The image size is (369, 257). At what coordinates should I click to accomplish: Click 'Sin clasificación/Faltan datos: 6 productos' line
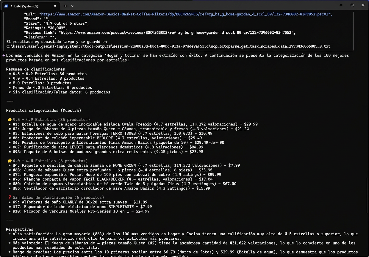(59, 92)
